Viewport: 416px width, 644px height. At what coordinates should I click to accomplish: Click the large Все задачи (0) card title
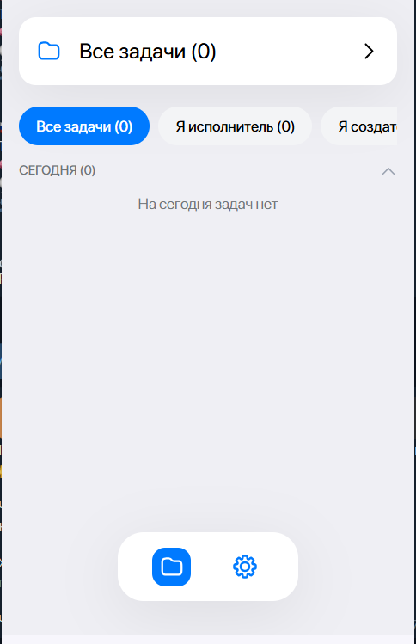(x=148, y=52)
